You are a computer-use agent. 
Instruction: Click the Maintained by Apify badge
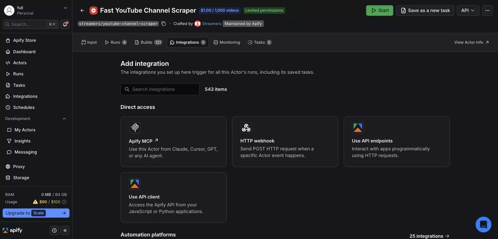pos(243,24)
